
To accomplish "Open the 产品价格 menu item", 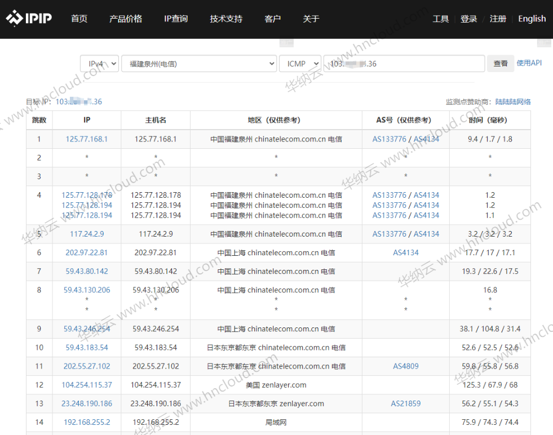I will (126, 19).
